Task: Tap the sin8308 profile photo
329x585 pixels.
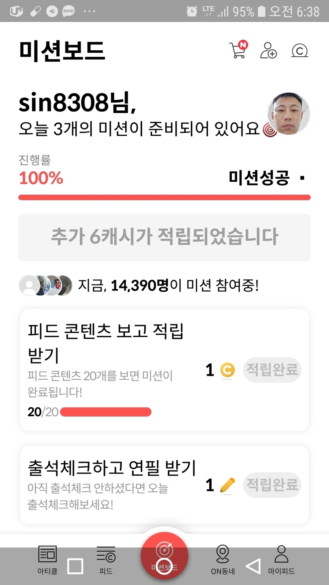Action: point(289,114)
